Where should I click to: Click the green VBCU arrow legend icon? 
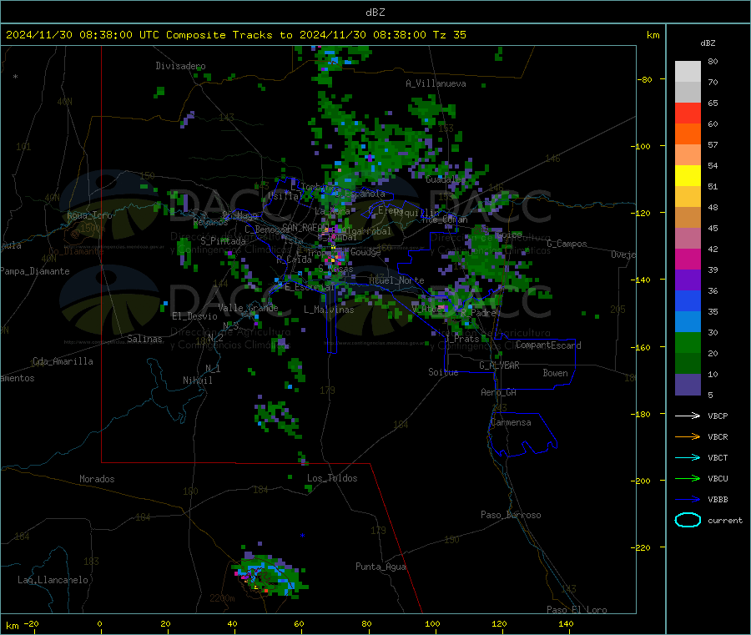688,478
